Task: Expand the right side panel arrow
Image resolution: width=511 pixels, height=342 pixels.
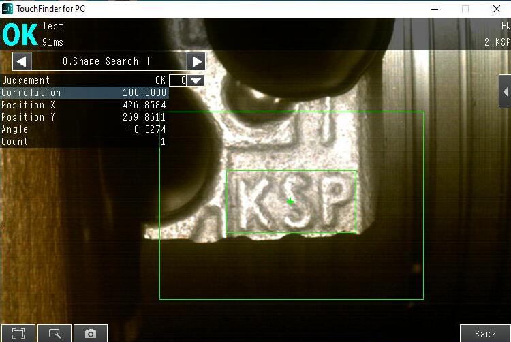Action: pos(505,92)
